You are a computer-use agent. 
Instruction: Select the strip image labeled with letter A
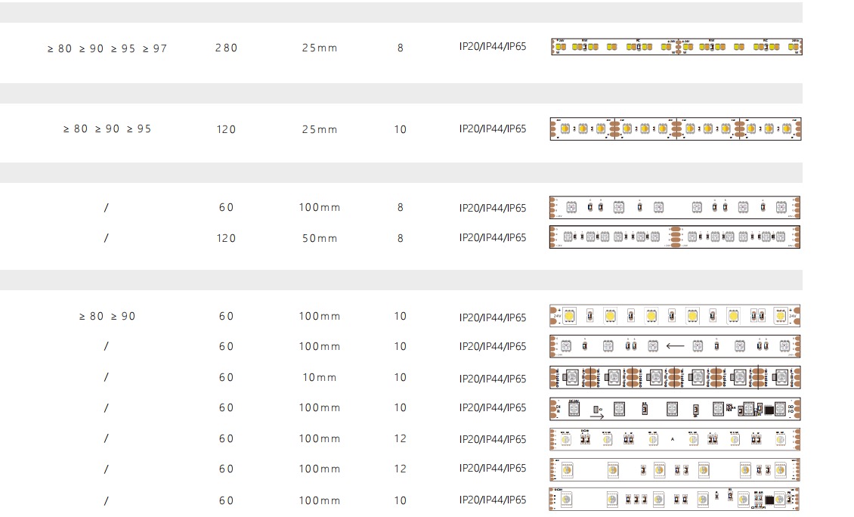[x=674, y=438]
